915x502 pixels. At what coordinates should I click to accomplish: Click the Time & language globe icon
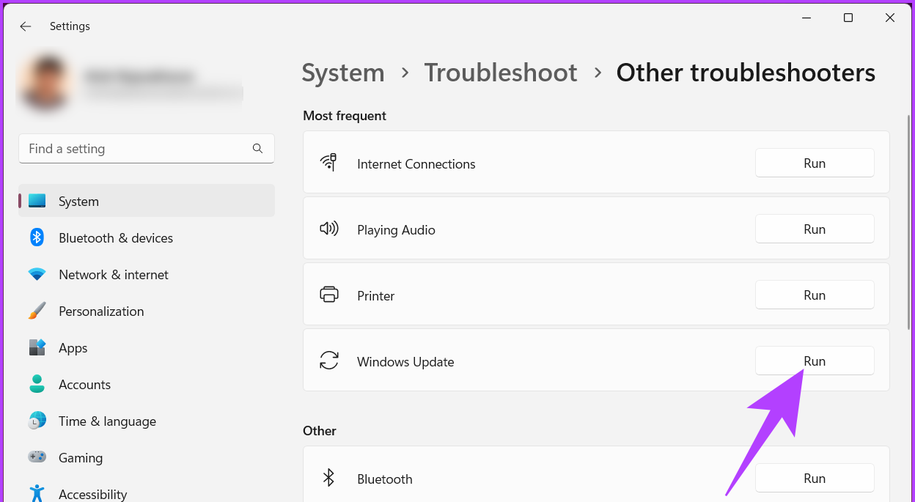[x=37, y=421]
